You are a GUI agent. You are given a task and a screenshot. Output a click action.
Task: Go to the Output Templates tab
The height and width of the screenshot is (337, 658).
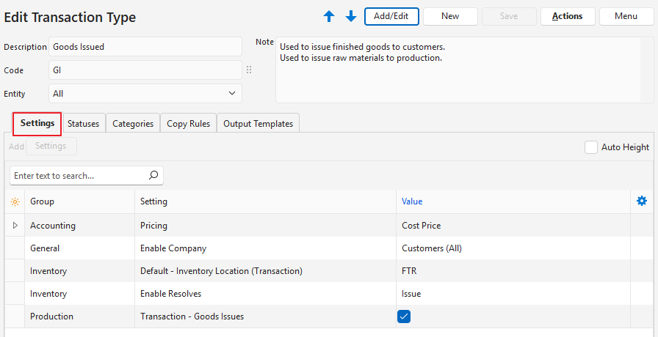pyautogui.click(x=258, y=124)
